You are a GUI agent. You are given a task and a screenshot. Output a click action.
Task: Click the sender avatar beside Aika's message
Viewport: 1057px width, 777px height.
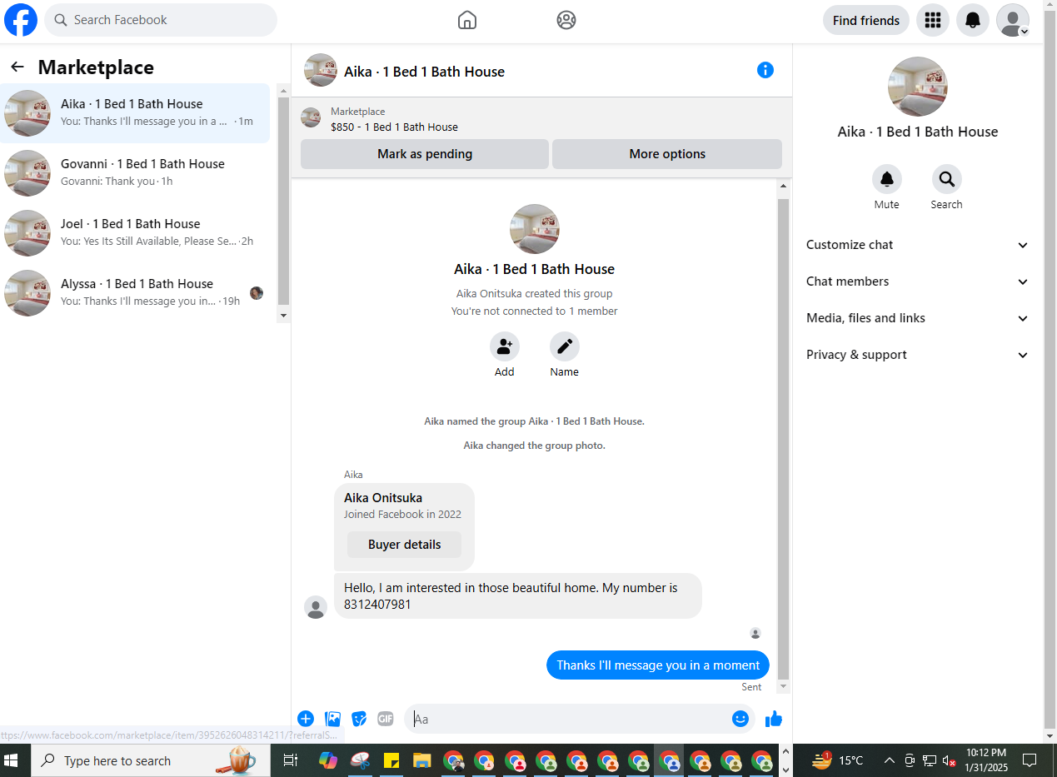(316, 607)
